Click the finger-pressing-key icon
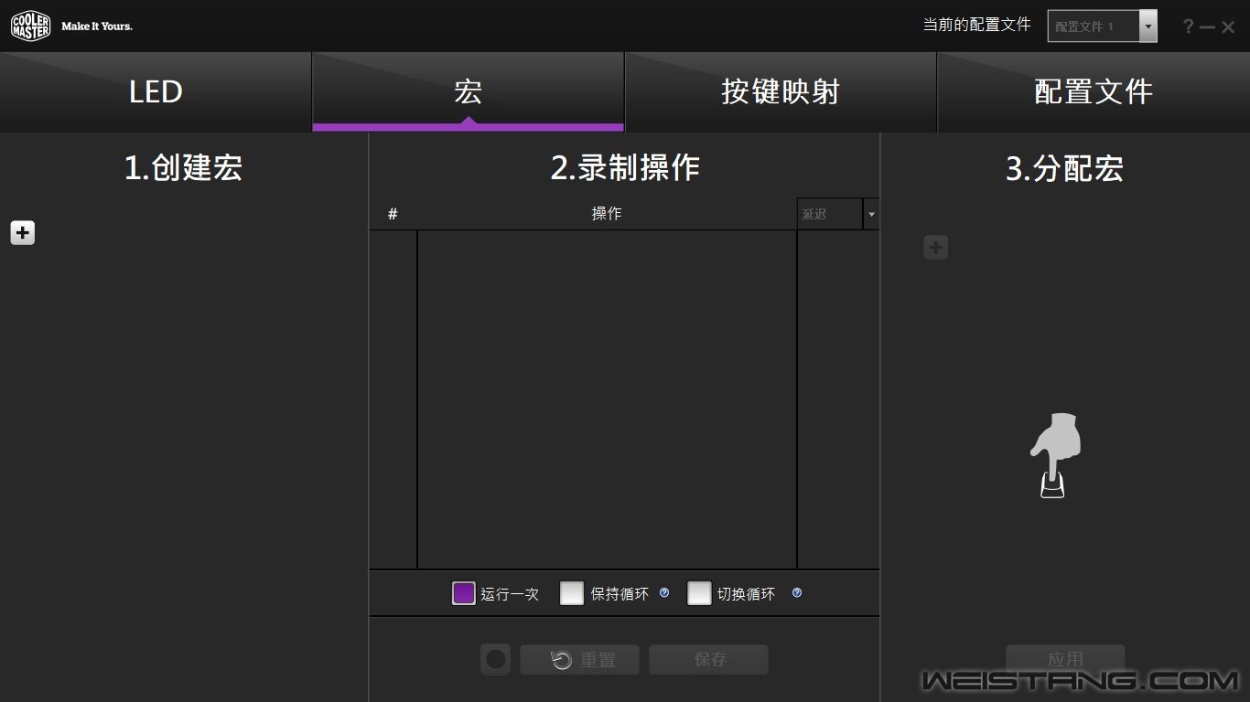1250x702 pixels. 1055,455
